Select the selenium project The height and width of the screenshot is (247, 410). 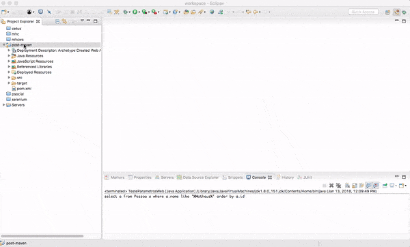[19, 100]
